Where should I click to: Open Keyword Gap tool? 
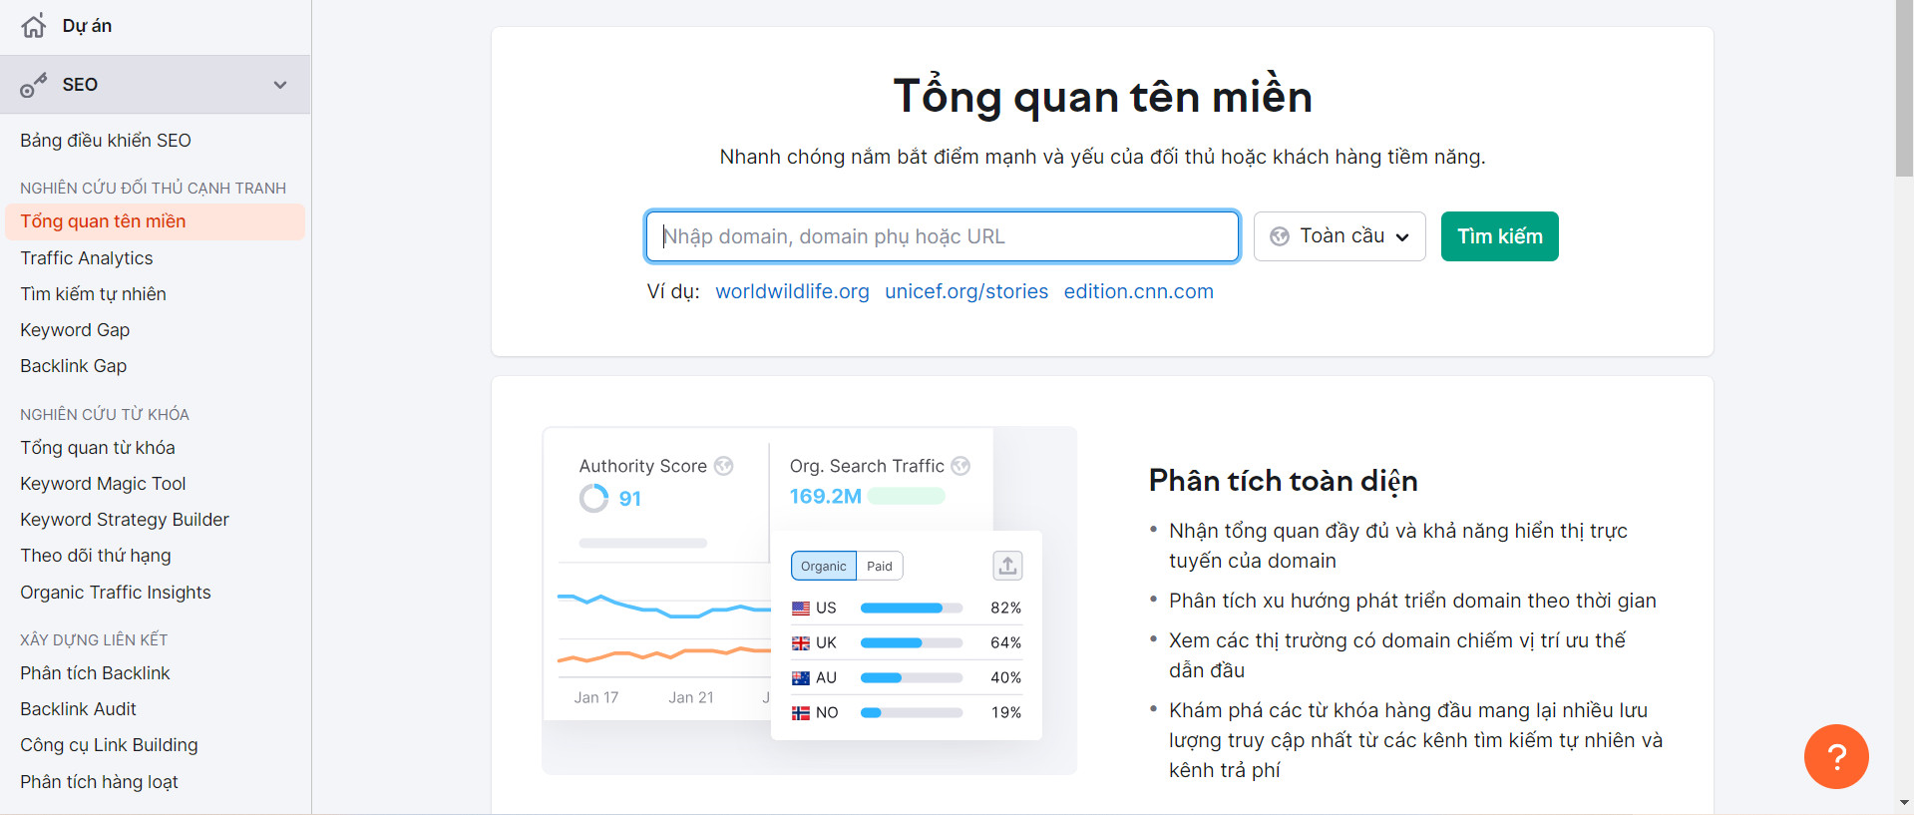click(x=75, y=330)
